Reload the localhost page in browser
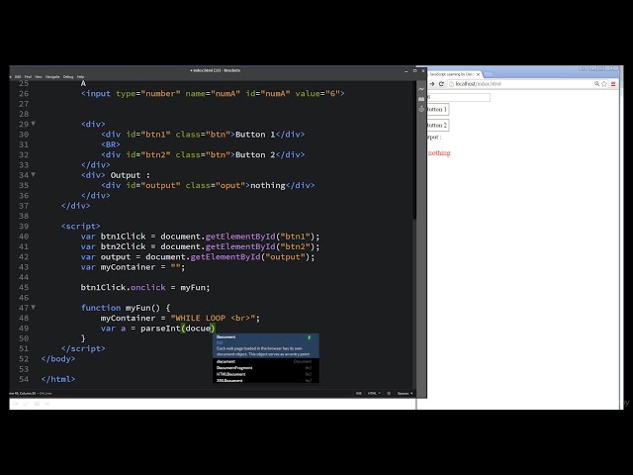Screen dimensions: 633x475 click(441, 84)
